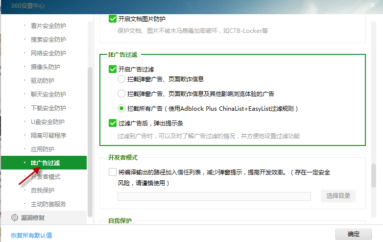Enable the 将编译输出的路径加入信任列表 checkbox
This screenshot has width=383, height=242.
click(112, 172)
